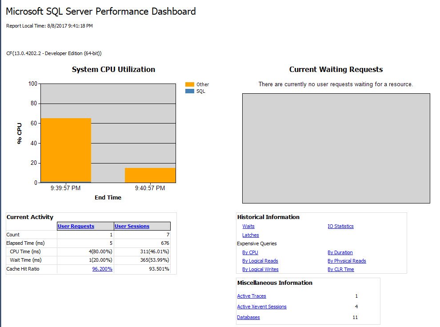Open the Databases link
Viewport: 440px width, 327px height.
pos(248,317)
